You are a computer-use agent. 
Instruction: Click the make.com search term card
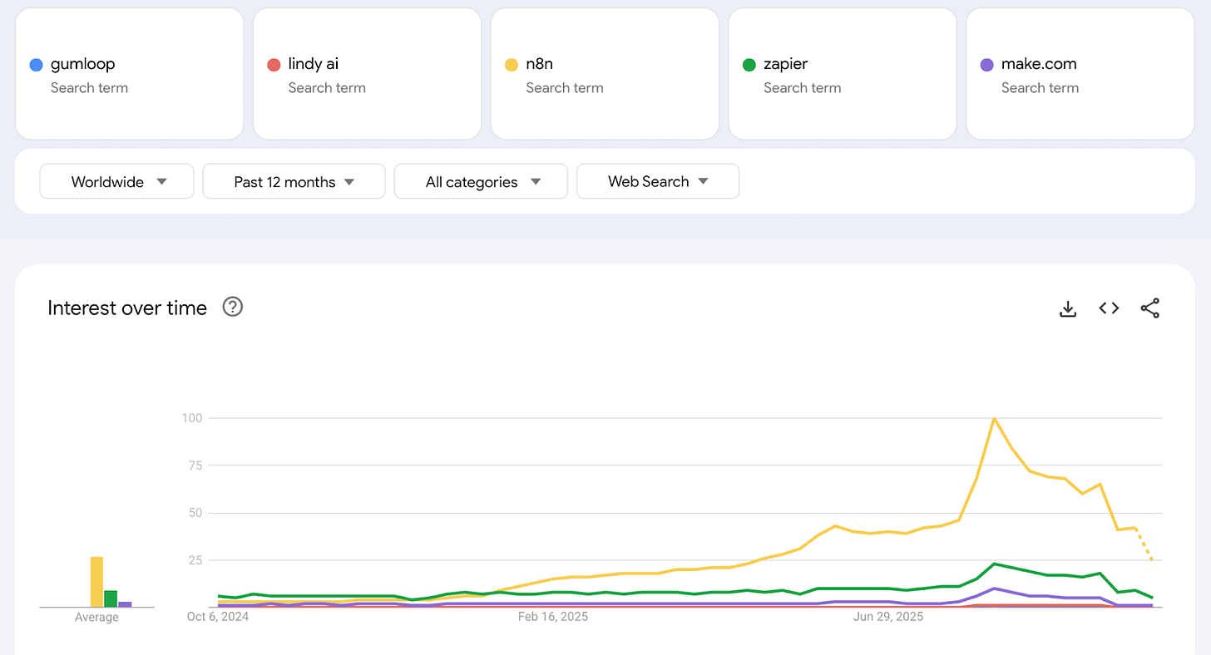[1080, 73]
